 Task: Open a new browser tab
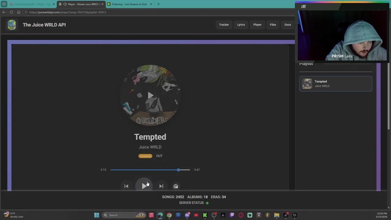pyautogui.click(x=158, y=4)
